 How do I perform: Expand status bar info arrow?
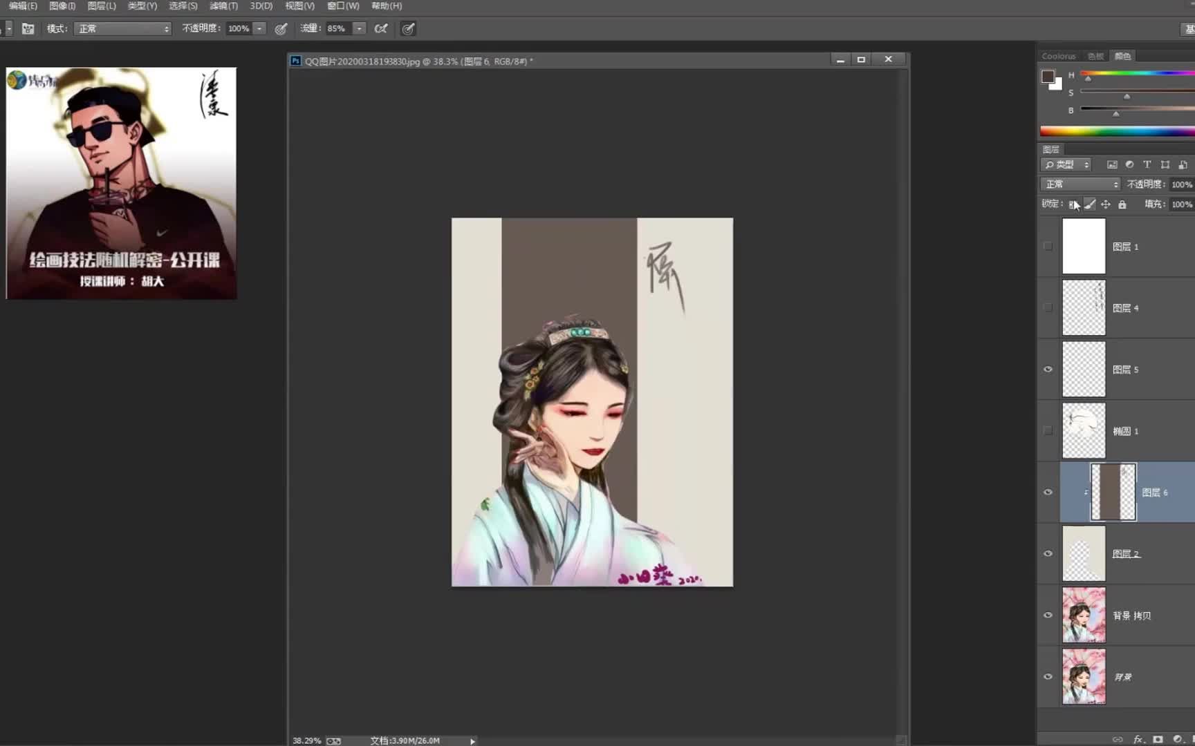(472, 741)
